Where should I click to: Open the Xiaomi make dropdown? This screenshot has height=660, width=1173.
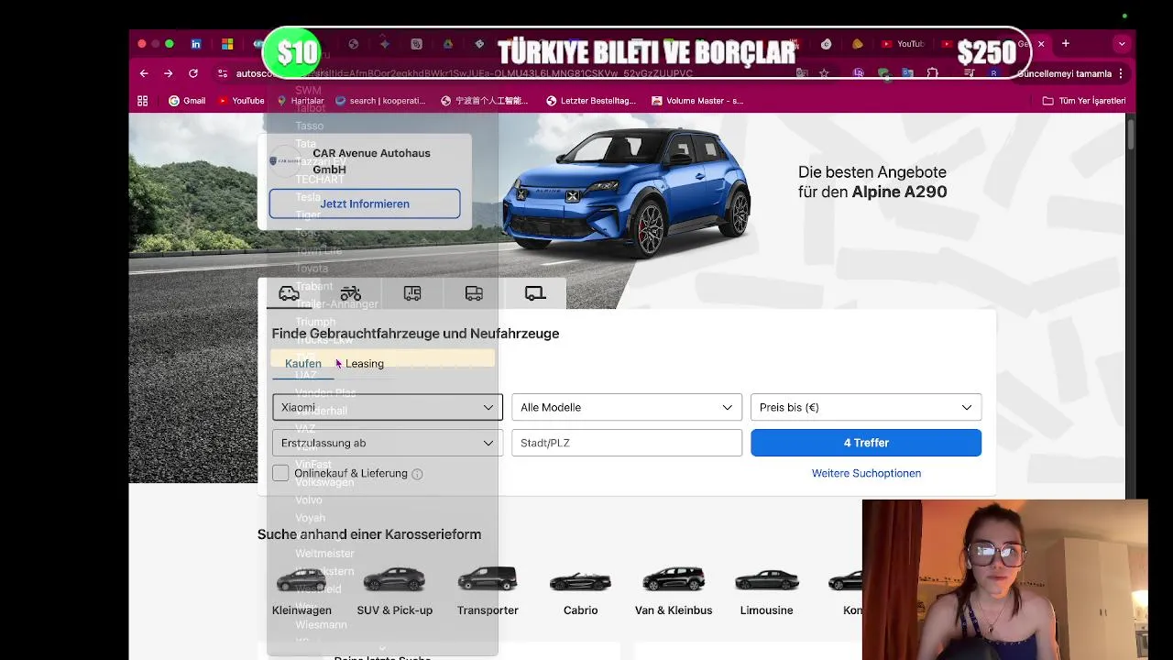coord(388,407)
